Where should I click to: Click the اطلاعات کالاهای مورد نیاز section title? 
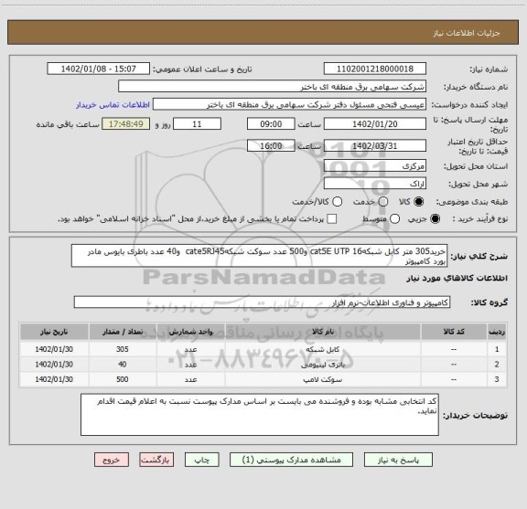[x=457, y=279]
